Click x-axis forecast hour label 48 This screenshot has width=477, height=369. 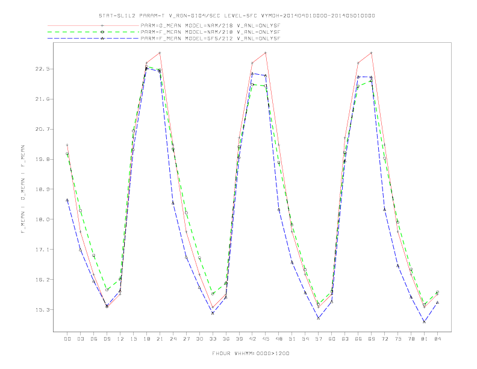click(279, 339)
